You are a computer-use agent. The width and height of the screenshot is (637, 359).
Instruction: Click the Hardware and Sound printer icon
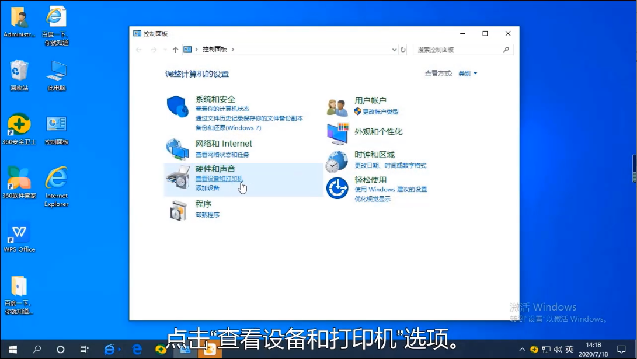pyautogui.click(x=177, y=177)
